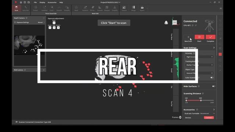Click the green distance histogram bar
235x132 pixels.
point(176,69)
